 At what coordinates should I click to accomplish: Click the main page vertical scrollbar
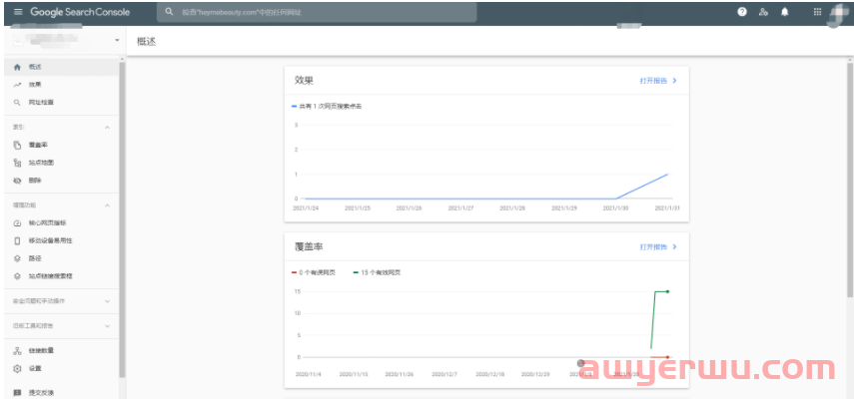tap(850, 179)
